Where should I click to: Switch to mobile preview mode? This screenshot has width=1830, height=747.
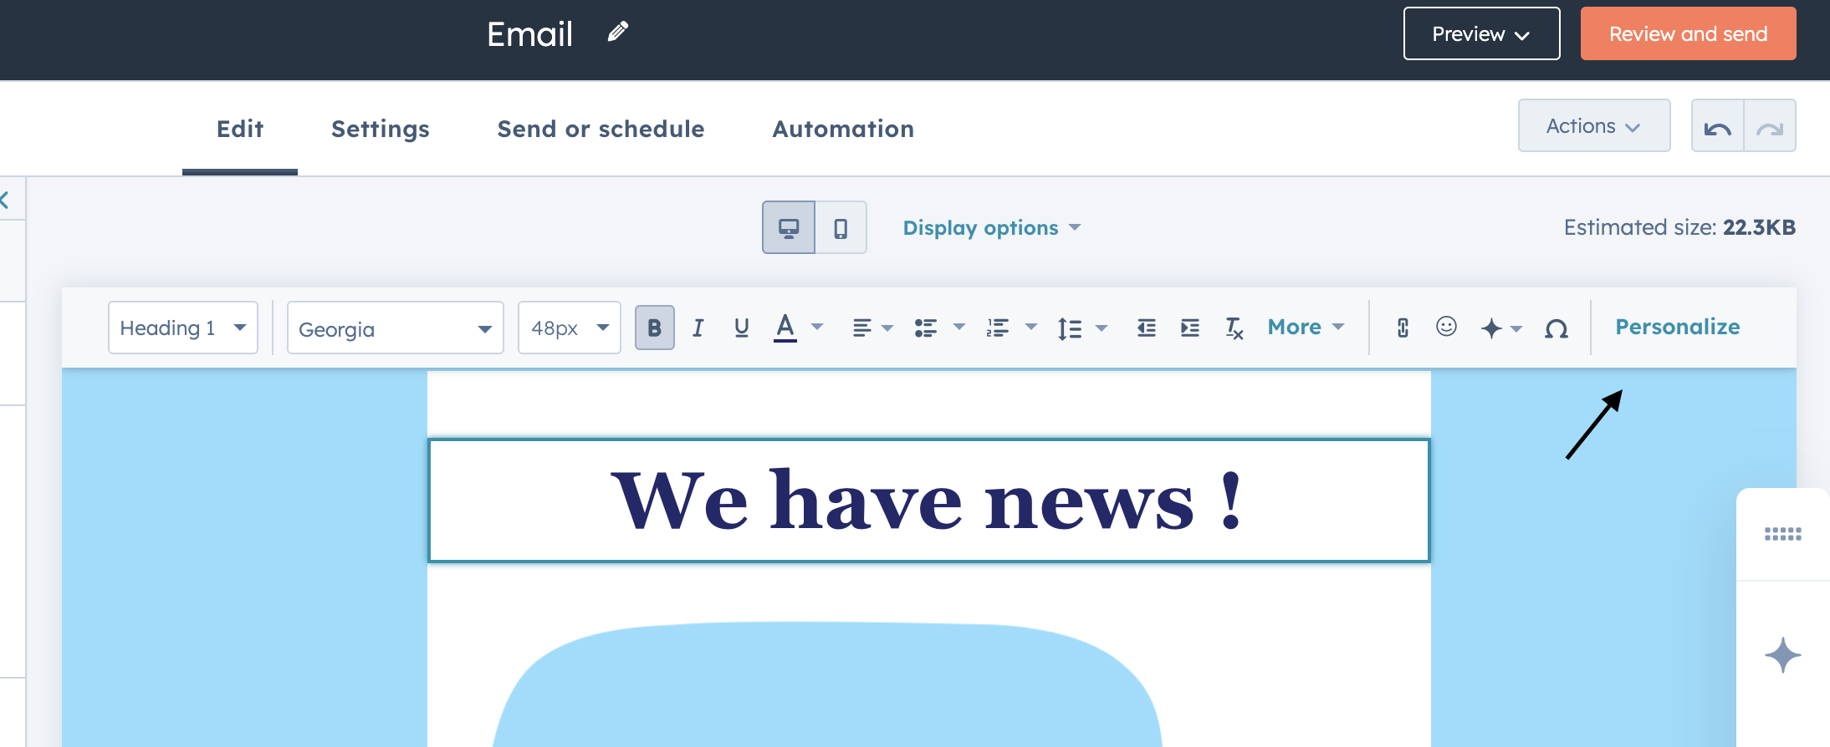(x=841, y=227)
